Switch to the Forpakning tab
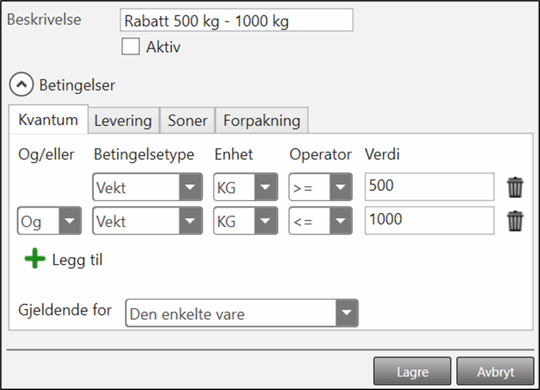Image resolution: width=540 pixels, height=390 pixels. tap(261, 120)
